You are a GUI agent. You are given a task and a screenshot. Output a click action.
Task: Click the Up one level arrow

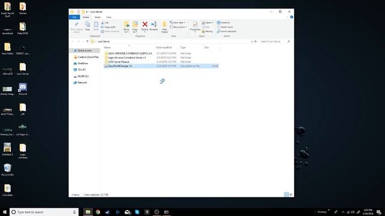coord(87,41)
